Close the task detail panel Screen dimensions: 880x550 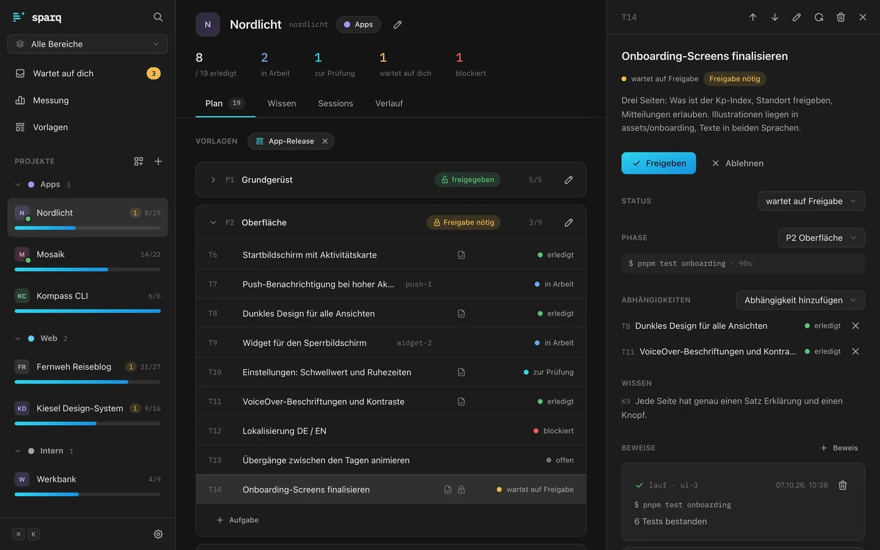point(863,17)
